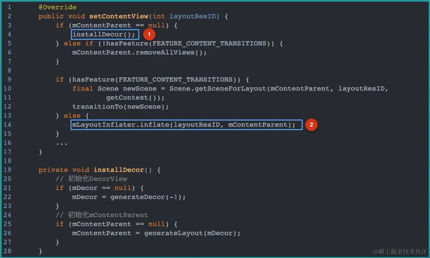Click line number 14 in the gutter

pyautogui.click(x=7, y=125)
